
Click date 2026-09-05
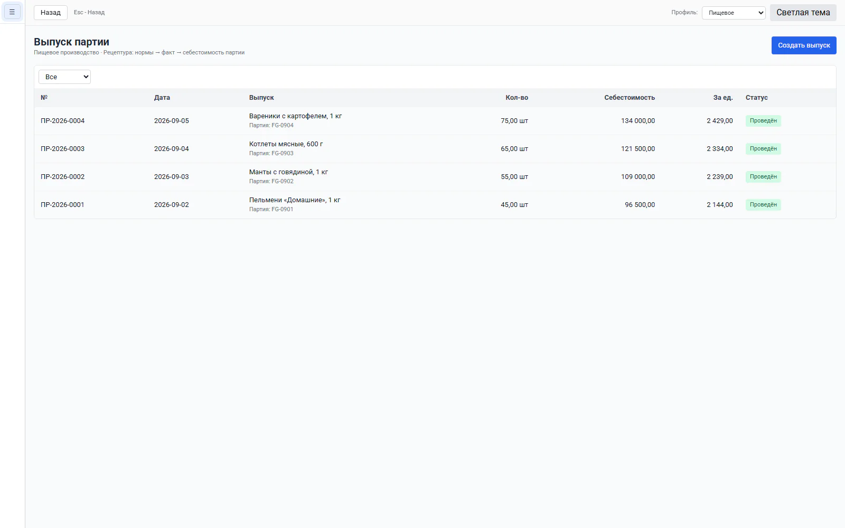(171, 121)
